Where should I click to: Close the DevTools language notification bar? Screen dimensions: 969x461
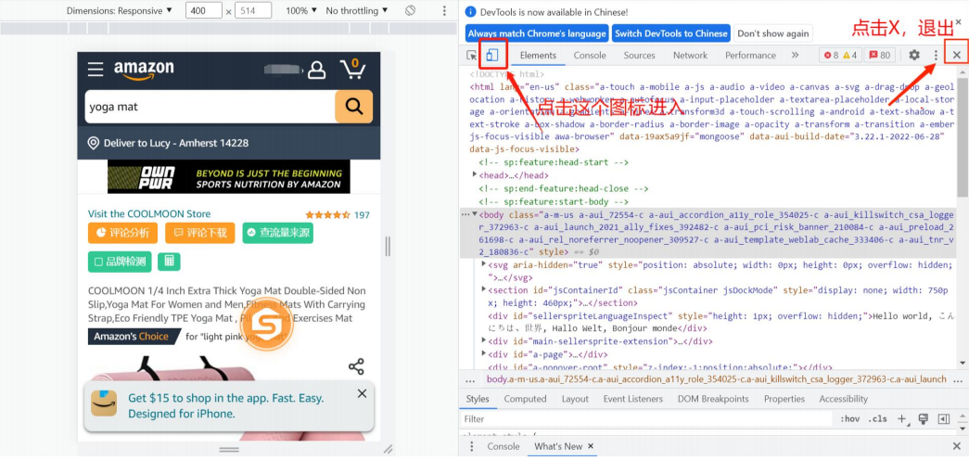tap(959, 21)
